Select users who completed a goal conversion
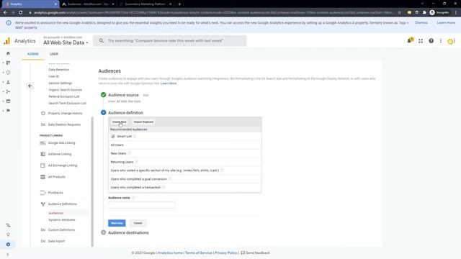 [184, 179]
